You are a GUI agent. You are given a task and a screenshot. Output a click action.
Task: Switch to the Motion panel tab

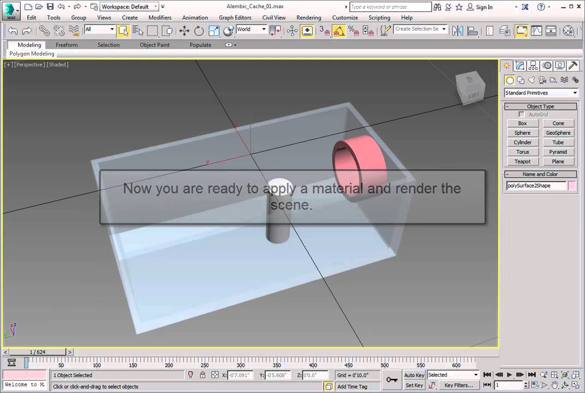(x=547, y=65)
